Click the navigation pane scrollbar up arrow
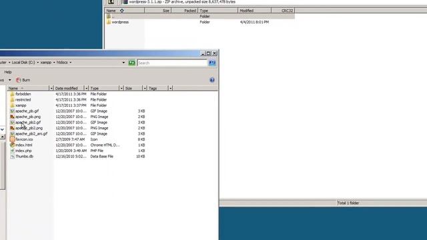The width and height of the screenshot is (427, 240). point(3,137)
